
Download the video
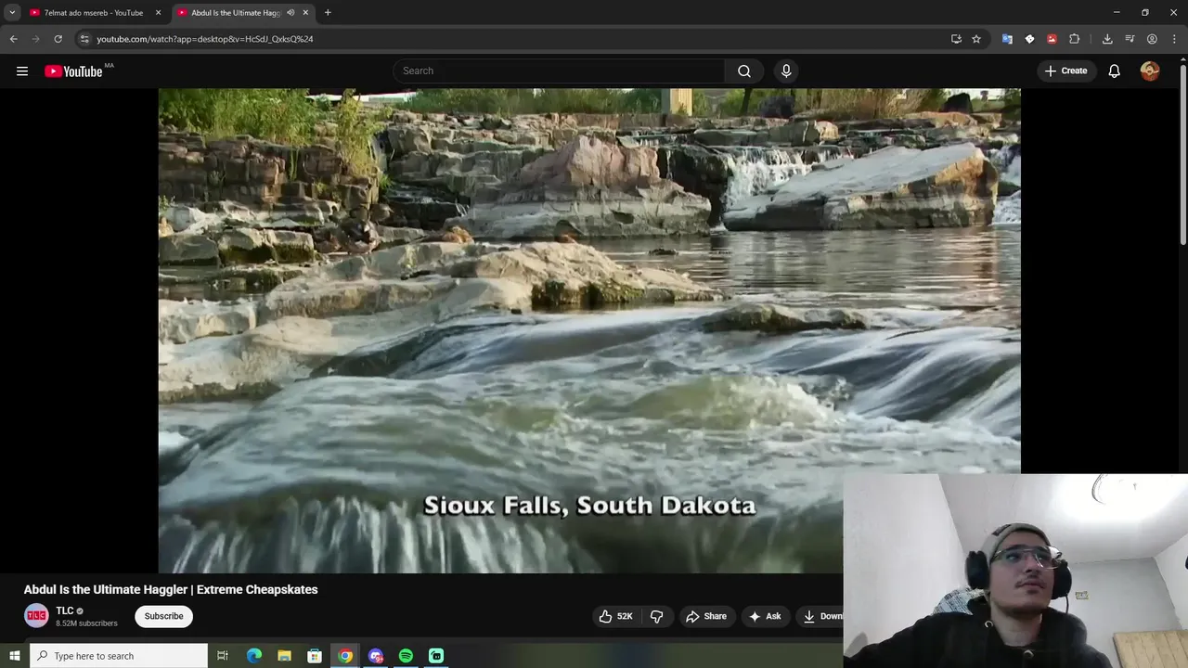821,616
